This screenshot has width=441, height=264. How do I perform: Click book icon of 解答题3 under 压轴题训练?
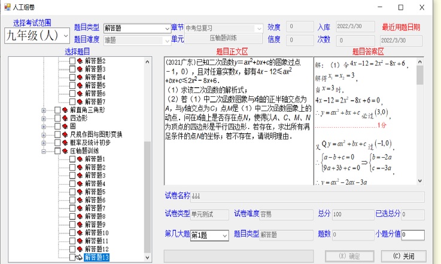(80, 175)
